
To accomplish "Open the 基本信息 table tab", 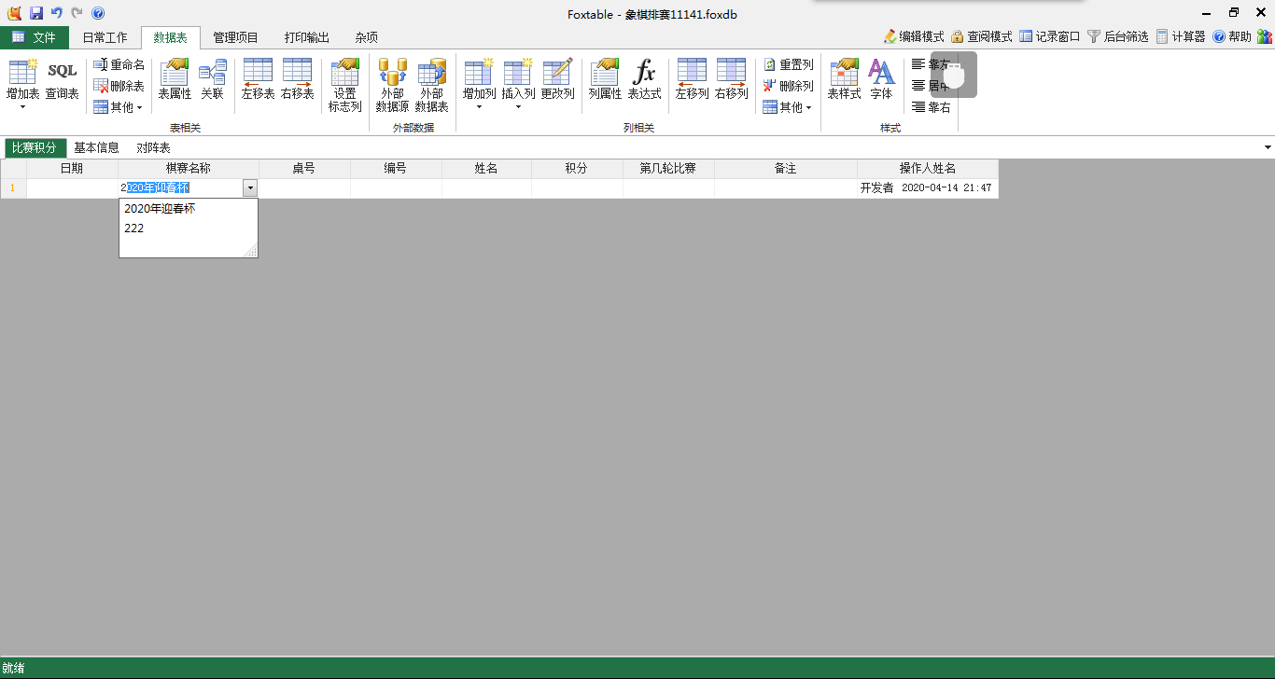I will pos(96,147).
